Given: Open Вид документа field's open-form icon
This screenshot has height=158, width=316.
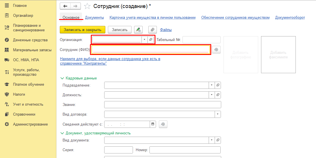Looking at the screenshot, I should tap(218, 140).
